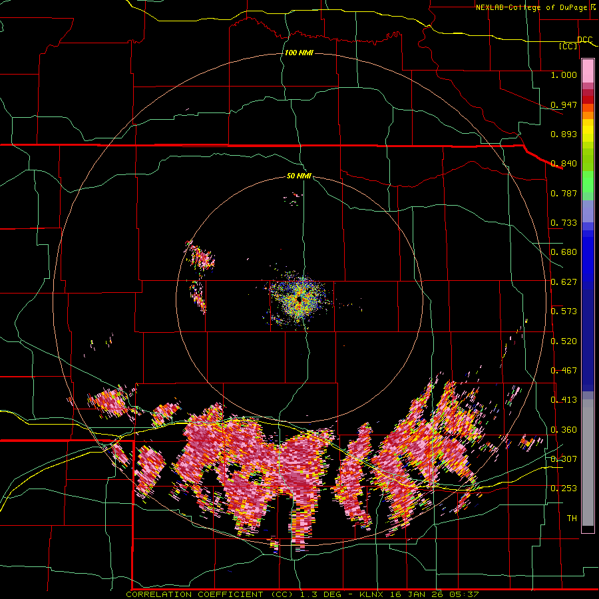Click the bright green color bar segment

pos(588,182)
